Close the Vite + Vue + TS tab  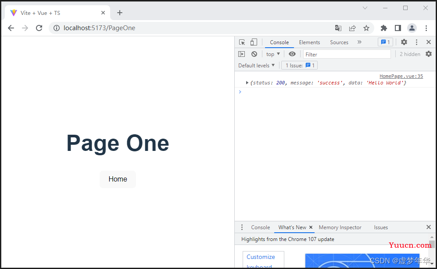click(103, 13)
